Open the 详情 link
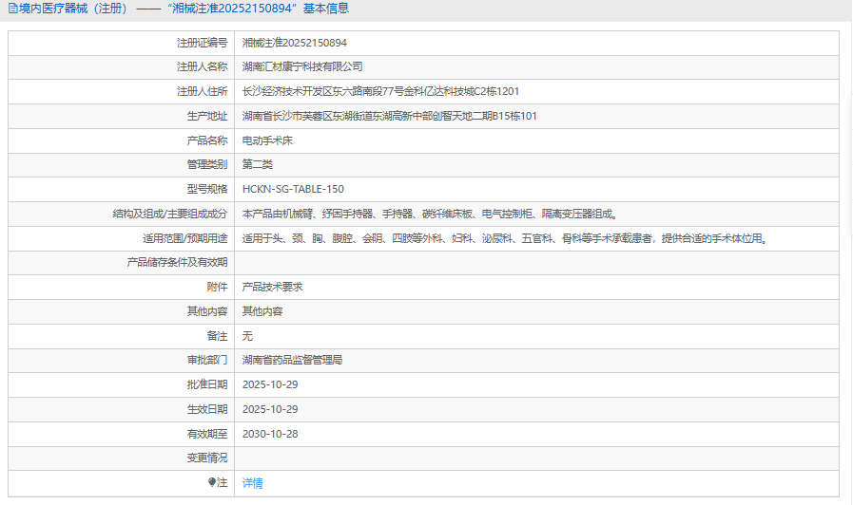The image size is (853, 505). click(x=252, y=483)
